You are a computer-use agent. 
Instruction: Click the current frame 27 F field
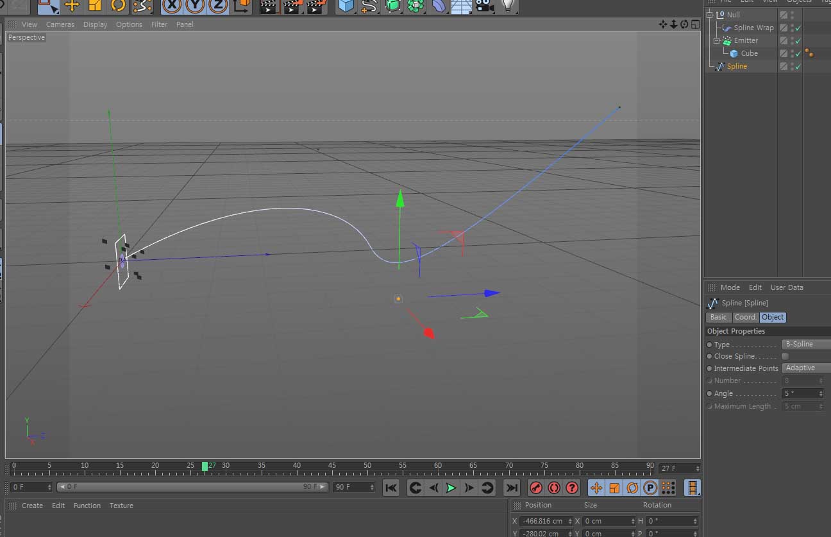pyautogui.click(x=680, y=468)
